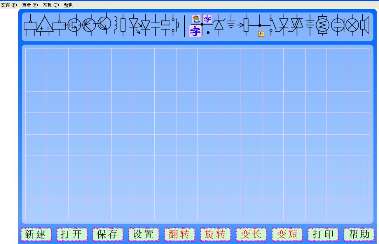Pick the motor symbol
The image size is (379, 244).
pyautogui.click(x=323, y=25)
